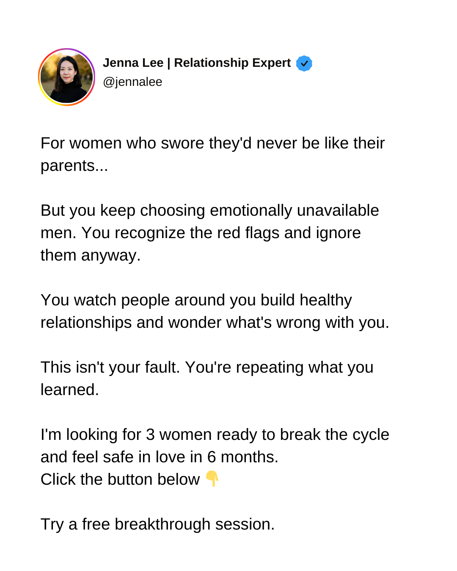Viewport: 457px width, 571px height.
Task: Click the "Jenna Lee" name text
Action: (133, 63)
